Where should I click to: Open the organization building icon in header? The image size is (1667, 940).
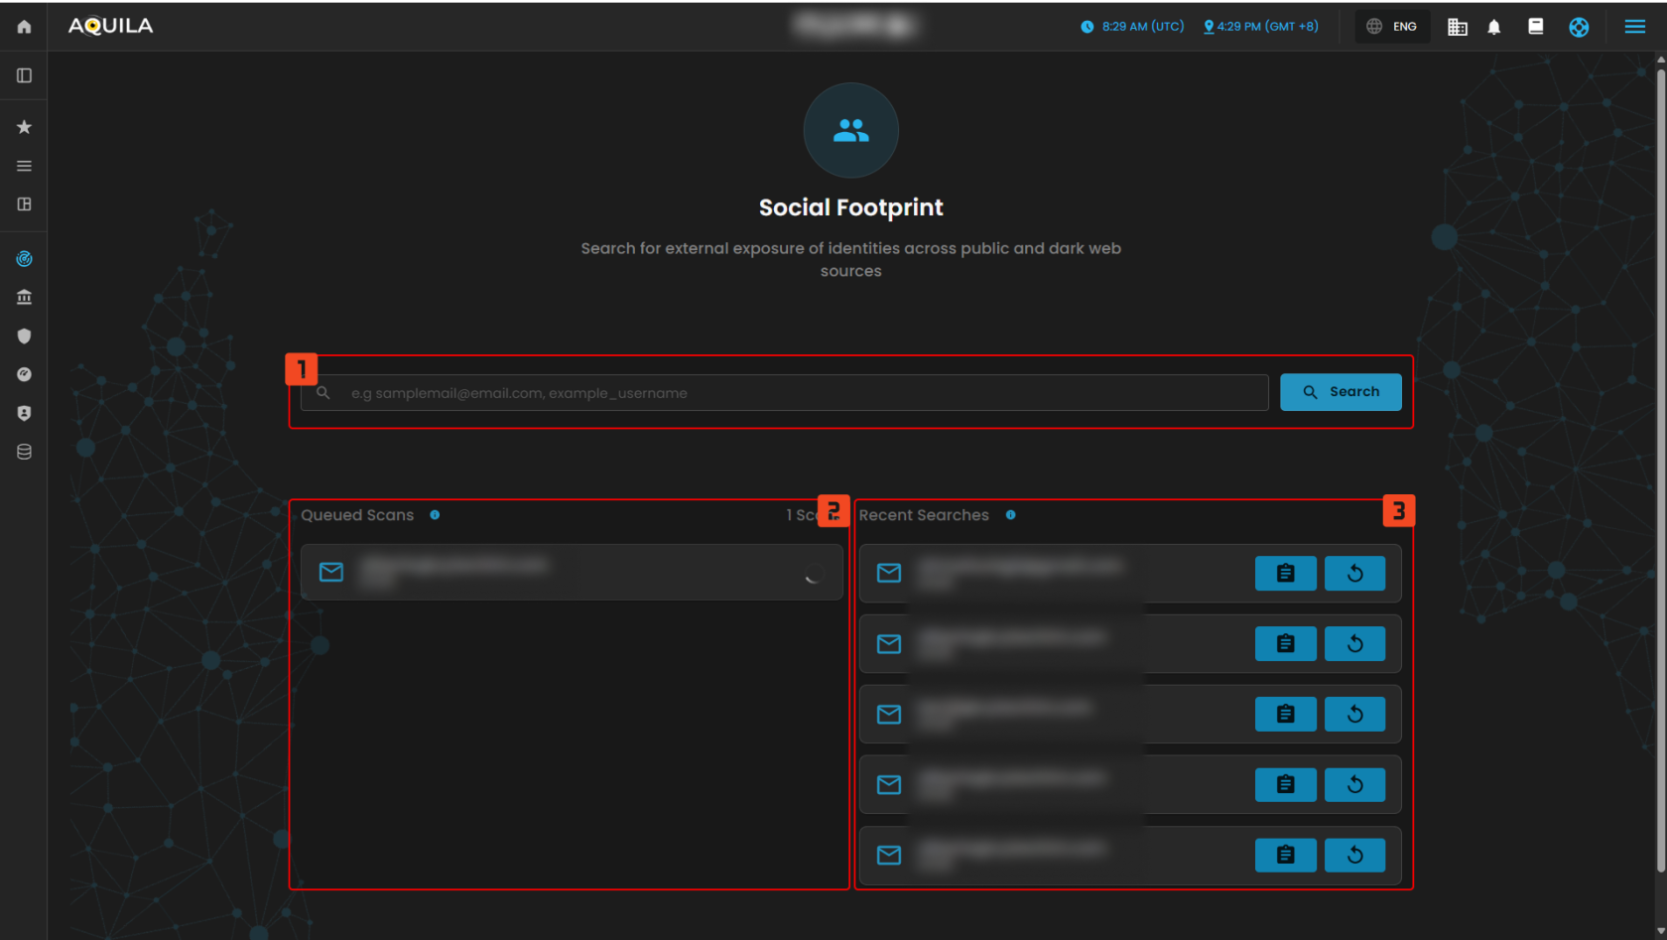coord(1457,27)
